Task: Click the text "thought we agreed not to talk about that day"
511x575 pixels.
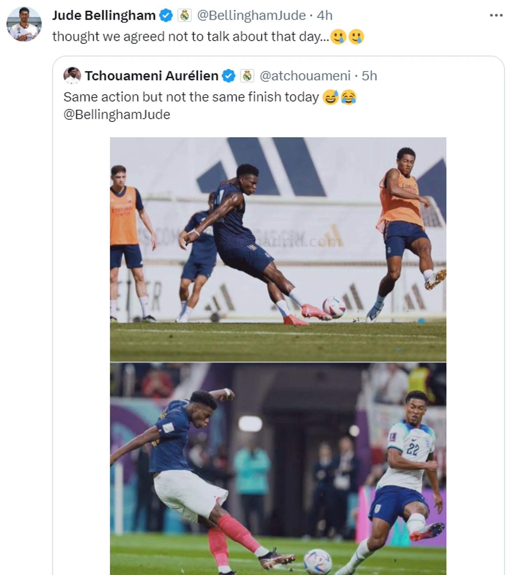Action: (191, 36)
